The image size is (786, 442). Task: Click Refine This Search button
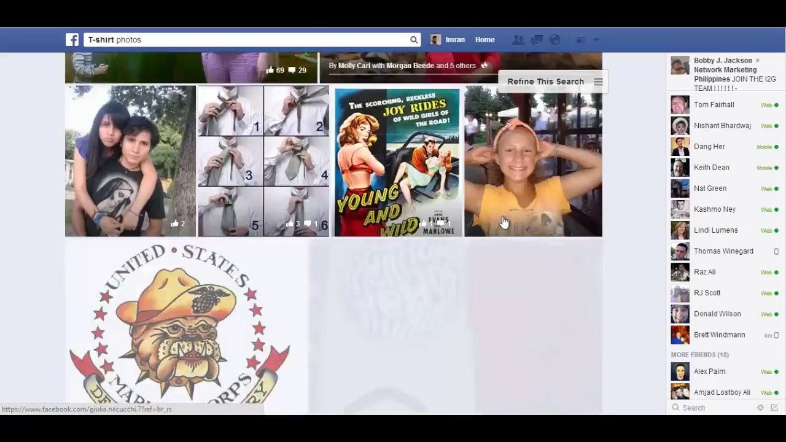553,82
